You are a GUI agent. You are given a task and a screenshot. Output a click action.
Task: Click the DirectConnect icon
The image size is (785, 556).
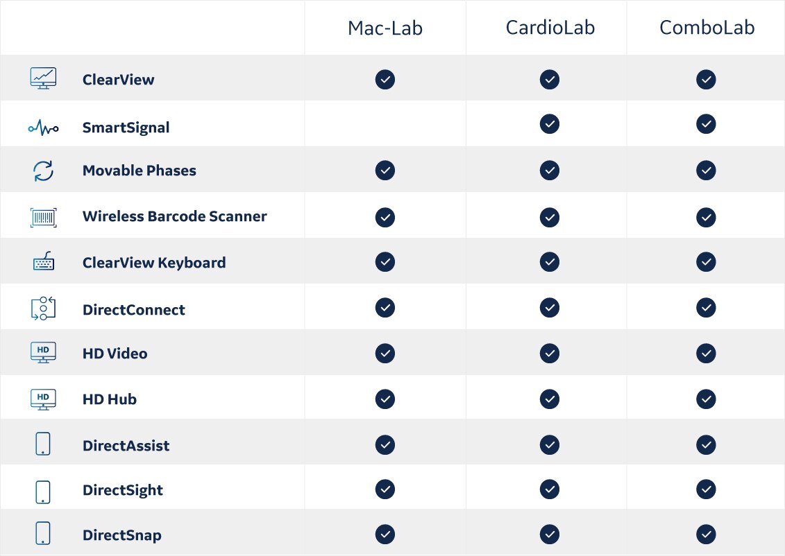(x=43, y=308)
